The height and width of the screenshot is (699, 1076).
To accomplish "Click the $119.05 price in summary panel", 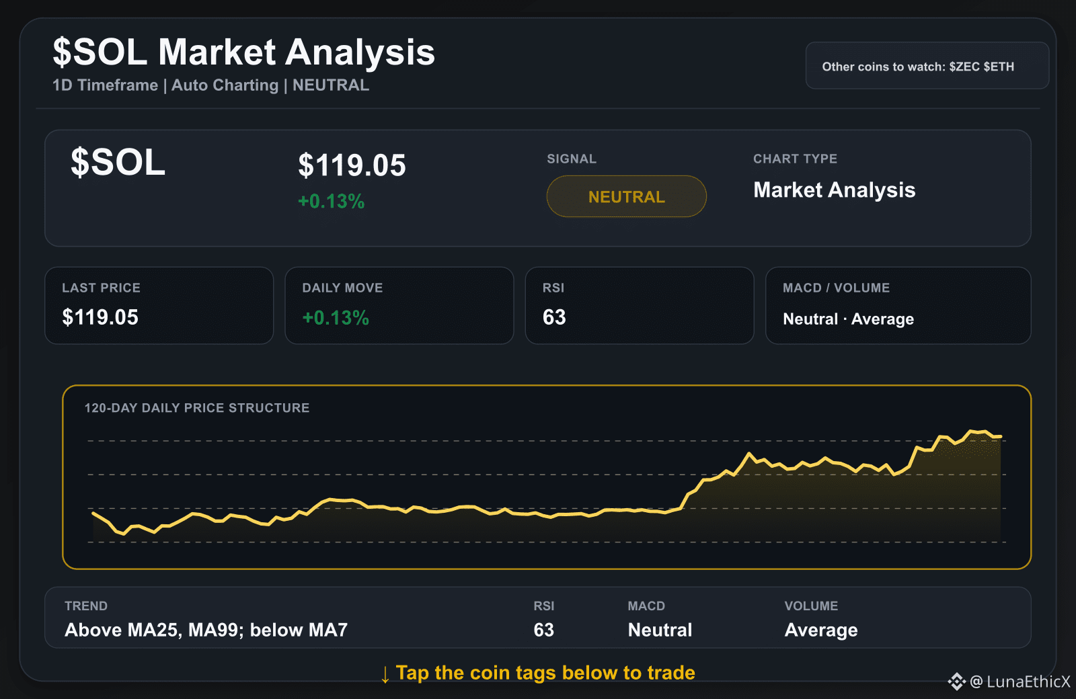I will click(x=352, y=165).
